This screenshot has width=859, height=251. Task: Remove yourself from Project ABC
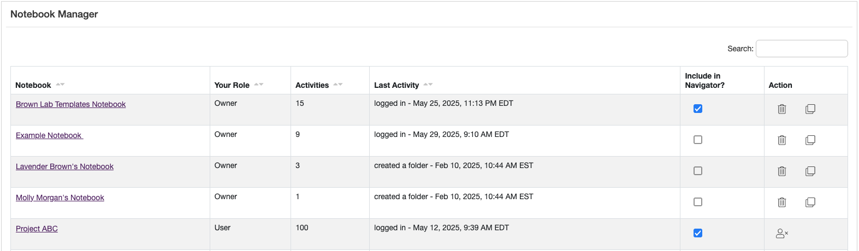click(x=781, y=234)
